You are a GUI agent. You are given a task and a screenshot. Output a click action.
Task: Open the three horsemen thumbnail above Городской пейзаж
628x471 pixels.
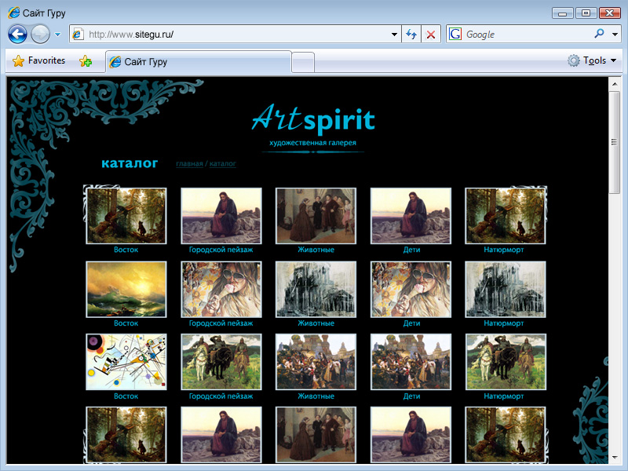point(221,362)
